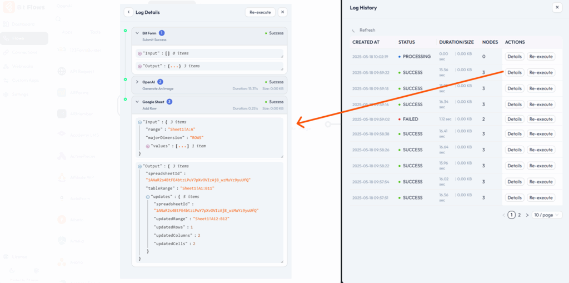This screenshot has height=283, width=569.
Task: Collapse Google Sheet "Input" JSON object
Action: (139, 122)
